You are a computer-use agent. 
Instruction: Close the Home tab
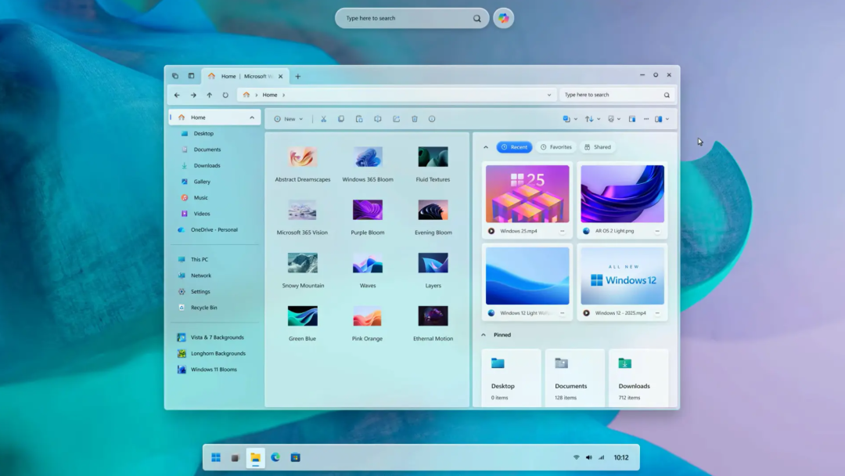(280, 77)
